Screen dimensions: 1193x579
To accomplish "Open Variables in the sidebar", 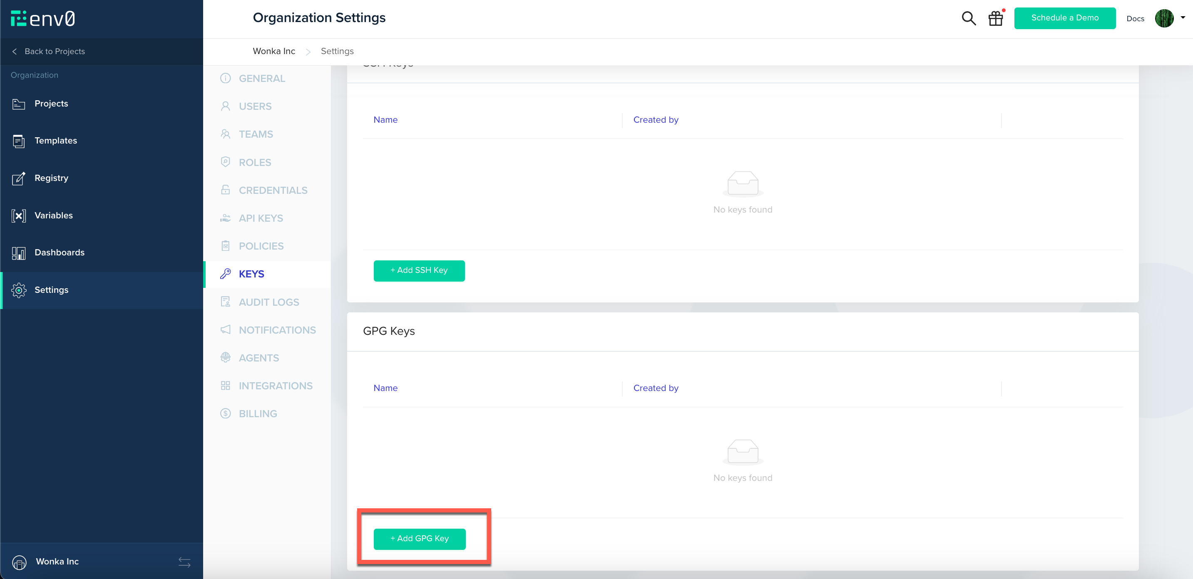I will [53, 215].
